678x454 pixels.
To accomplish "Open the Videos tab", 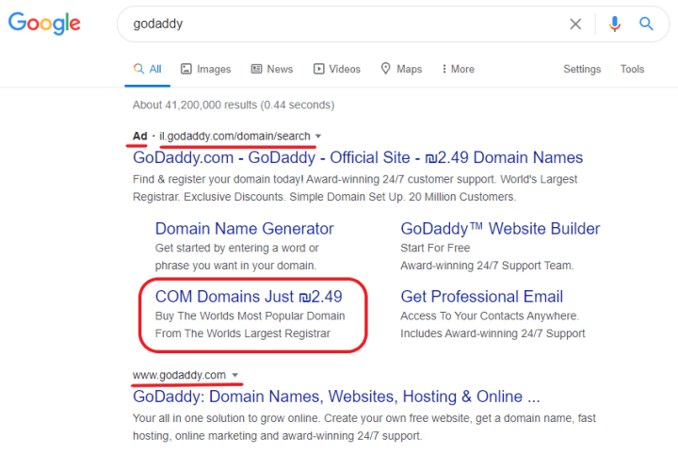I will pyautogui.click(x=337, y=69).
